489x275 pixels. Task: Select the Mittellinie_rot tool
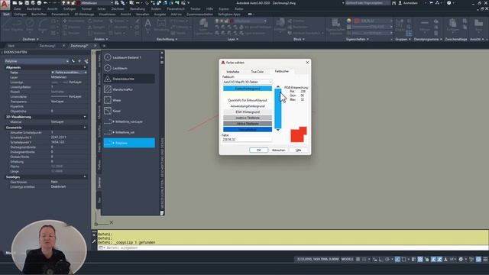129,132
